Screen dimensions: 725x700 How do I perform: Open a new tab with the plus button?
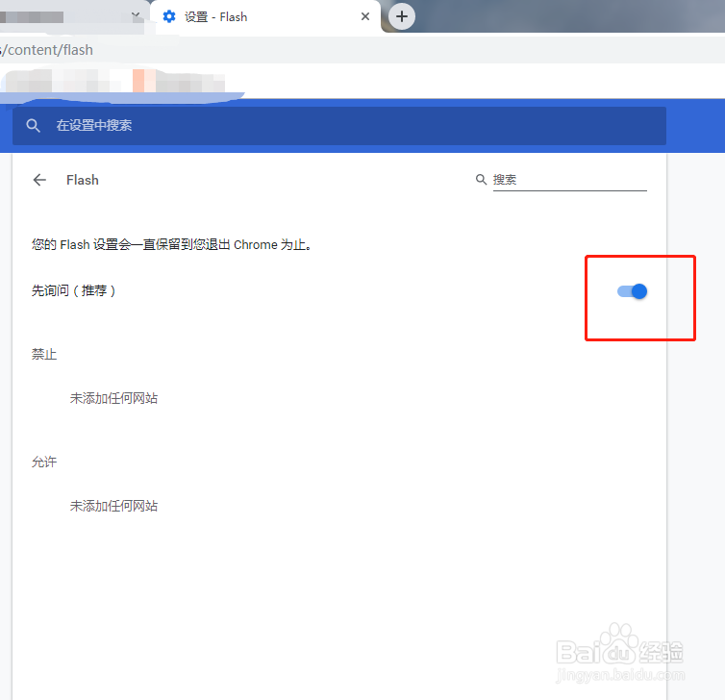(x=401, y=16)
